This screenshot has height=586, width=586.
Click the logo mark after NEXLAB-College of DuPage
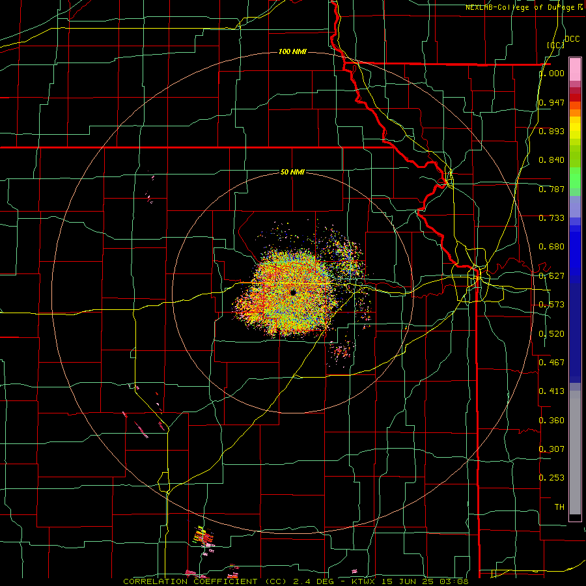tap(580, 7)
